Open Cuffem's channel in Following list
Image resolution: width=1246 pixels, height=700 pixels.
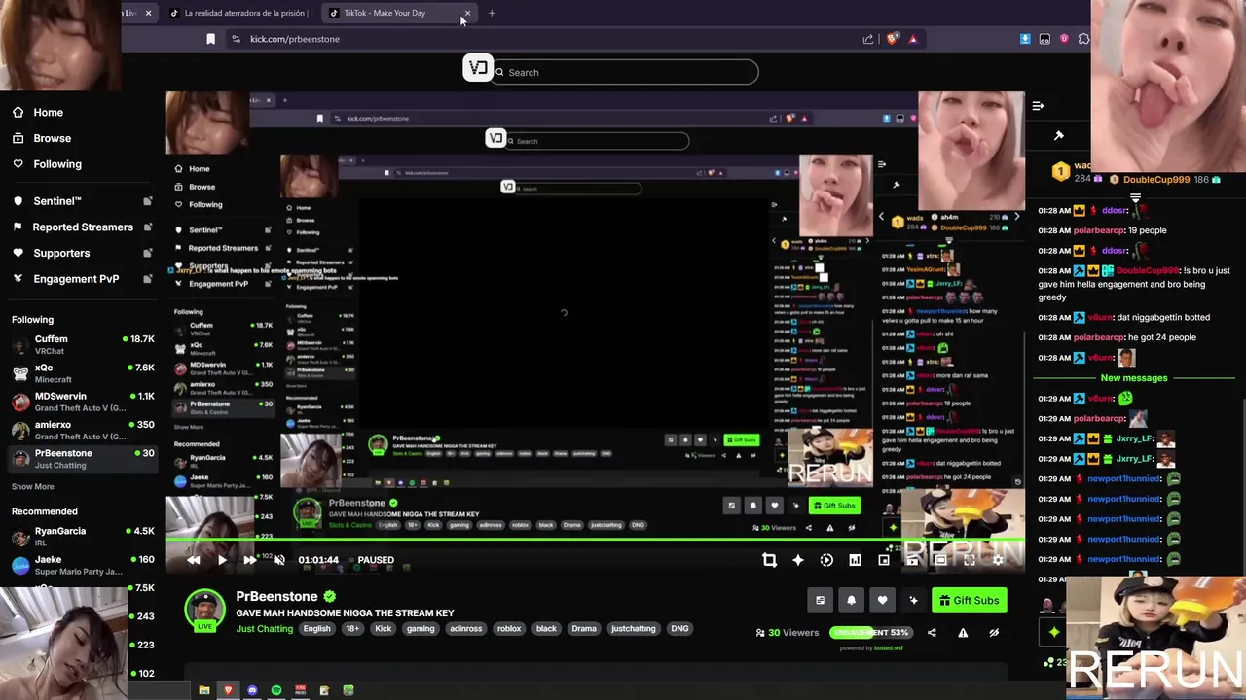(x=83, y=344)
